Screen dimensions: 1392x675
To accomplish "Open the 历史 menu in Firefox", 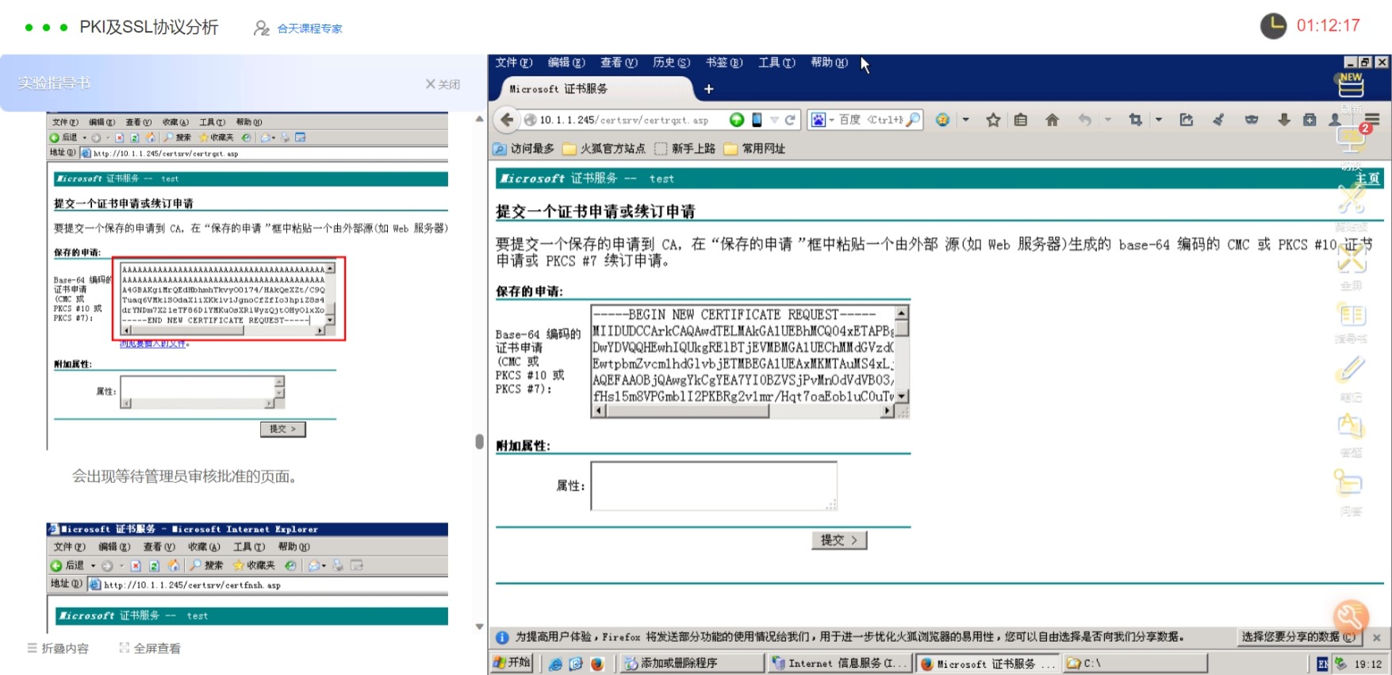I will pos(671,63).
